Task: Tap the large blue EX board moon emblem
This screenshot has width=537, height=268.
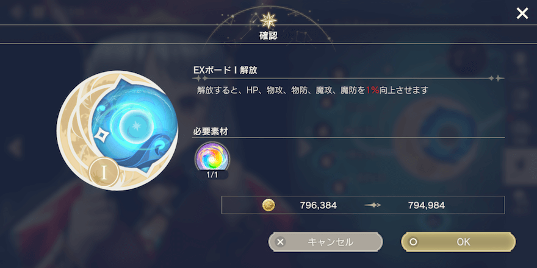Action: (117, 130)
